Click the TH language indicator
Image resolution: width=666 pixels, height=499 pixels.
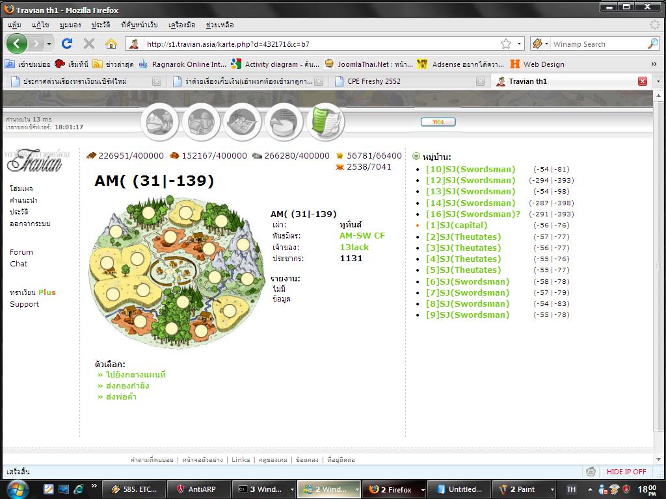coord(571,489)
